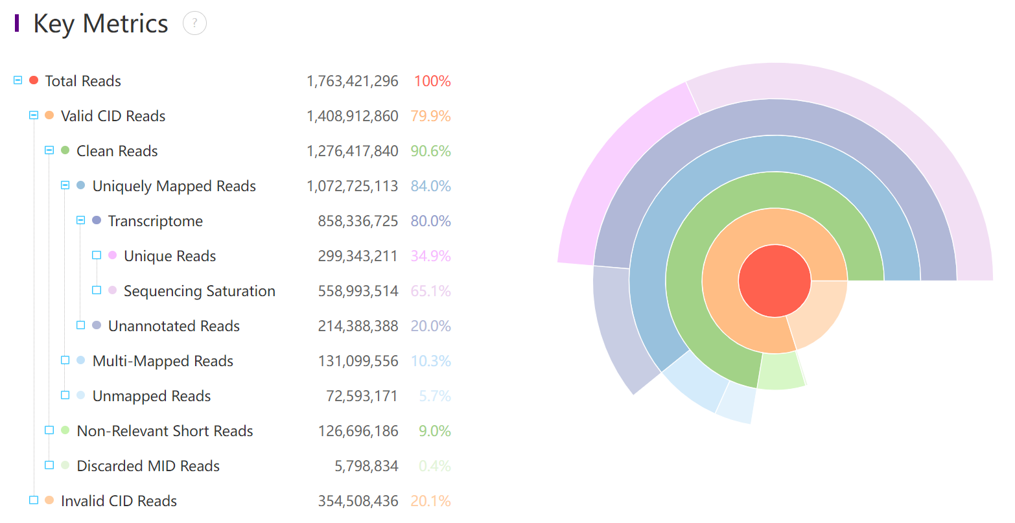Click the green Clean Reads ring in chart
The image size is (1015, 523).
(775, 190)
